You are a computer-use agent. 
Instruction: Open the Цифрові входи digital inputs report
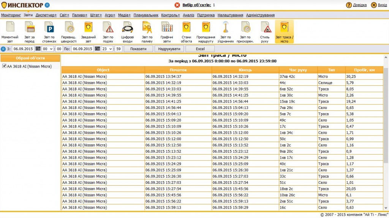[x=128, y=32]
